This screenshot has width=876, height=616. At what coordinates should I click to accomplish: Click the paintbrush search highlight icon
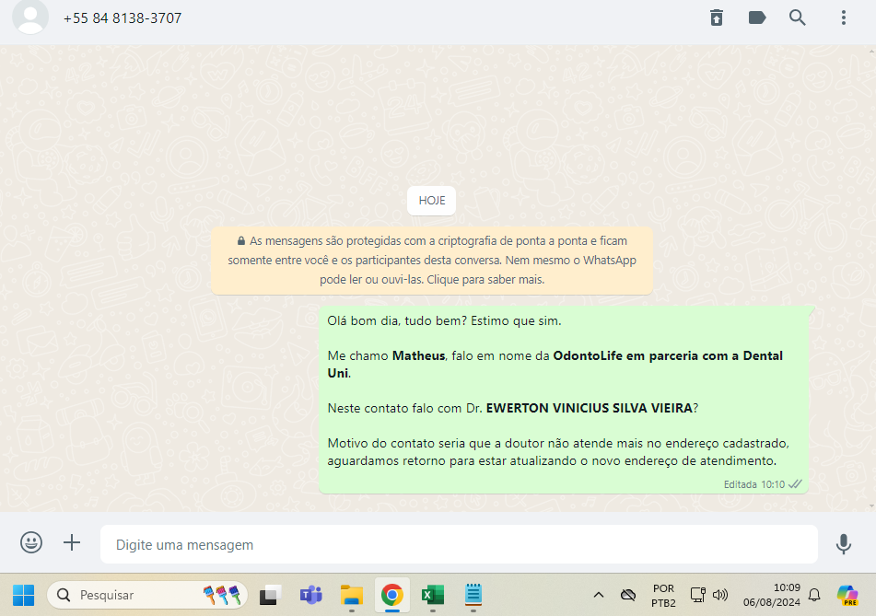[x=222, y=596]
